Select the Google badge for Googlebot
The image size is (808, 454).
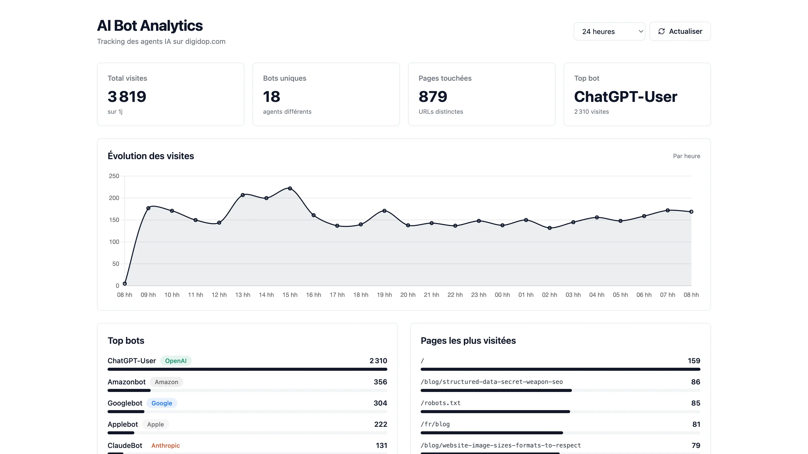(x=162, y=403)
